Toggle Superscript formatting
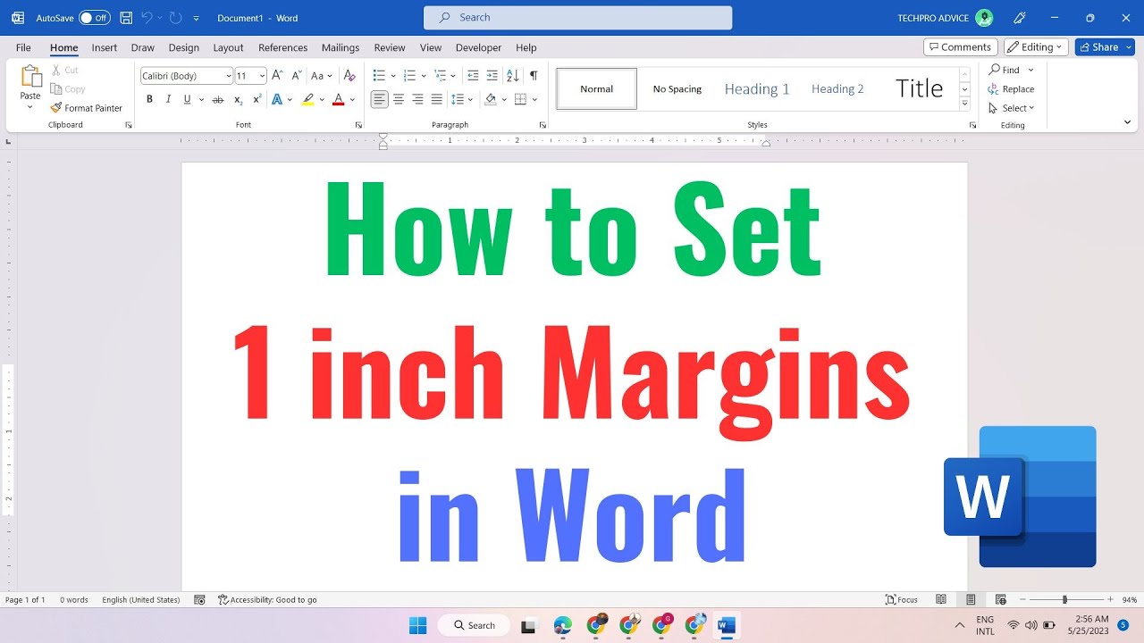This screenshot has height=643, width=1144. pyautogui.click(x=257, y=99)
